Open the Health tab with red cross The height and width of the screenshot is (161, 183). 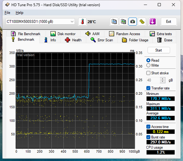click(x=73, y=40)
